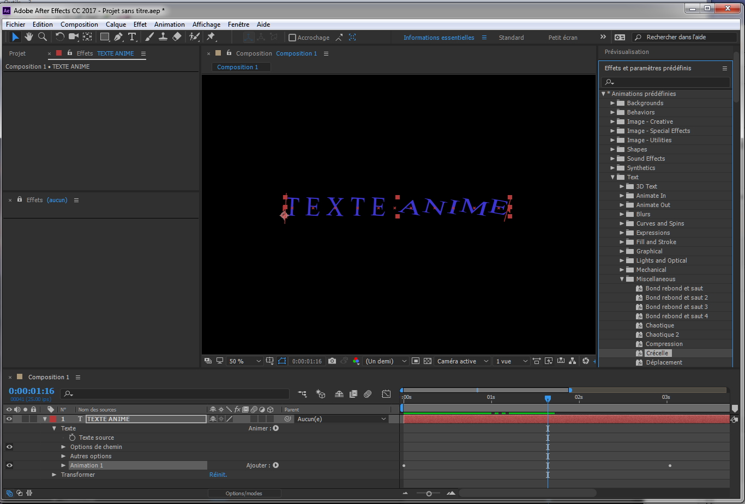Open the Calque menu

pyautogui.click(x=116, y=25)
